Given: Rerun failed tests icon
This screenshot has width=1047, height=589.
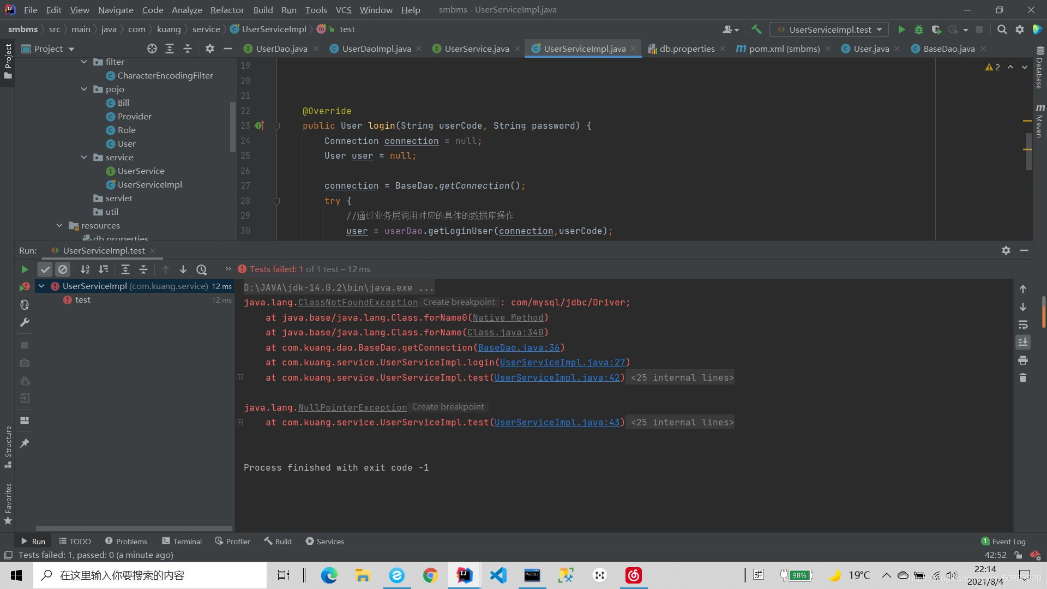Looking at the screenshot, I should [25, 287].
